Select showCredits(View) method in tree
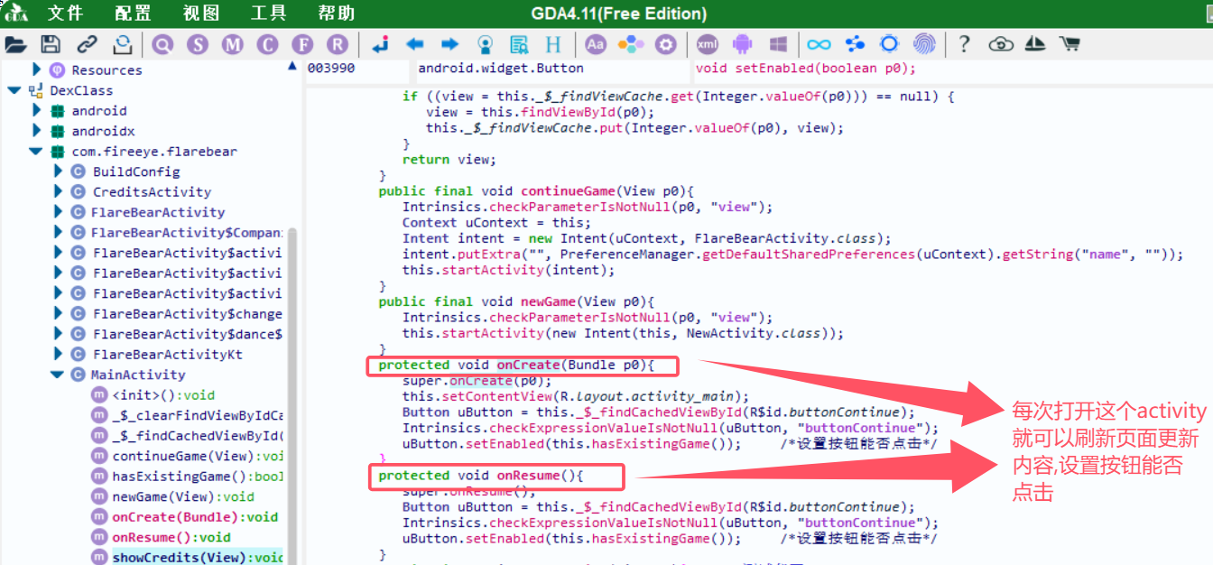Viewport: 1213px width, 565px height. click(x=198, y=557)
